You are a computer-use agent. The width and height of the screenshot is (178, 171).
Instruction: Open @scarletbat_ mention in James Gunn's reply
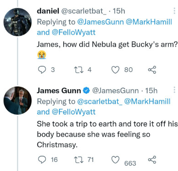[x=100, y=102]
